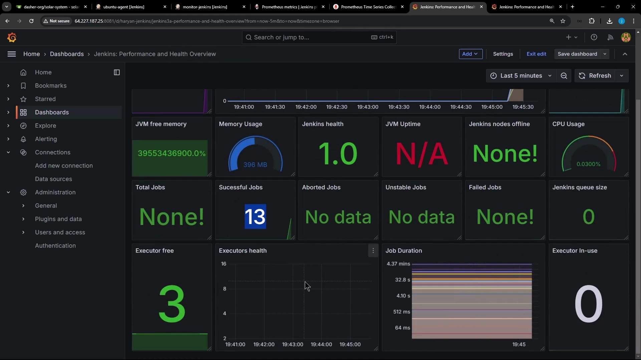Click Exit edit link

[x=536, y=54]
